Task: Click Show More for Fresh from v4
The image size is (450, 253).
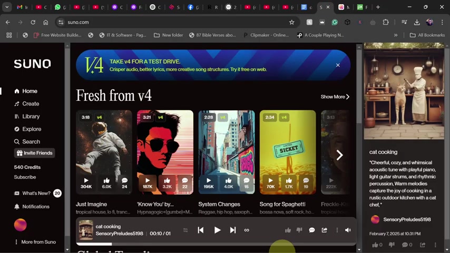Action: tap(335, 97)
